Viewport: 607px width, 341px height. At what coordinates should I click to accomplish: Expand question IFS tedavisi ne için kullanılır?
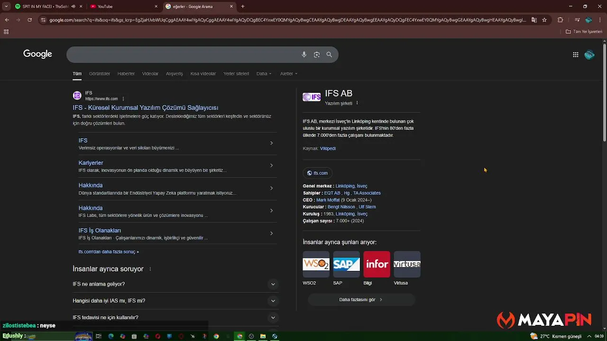click(273, 318)
